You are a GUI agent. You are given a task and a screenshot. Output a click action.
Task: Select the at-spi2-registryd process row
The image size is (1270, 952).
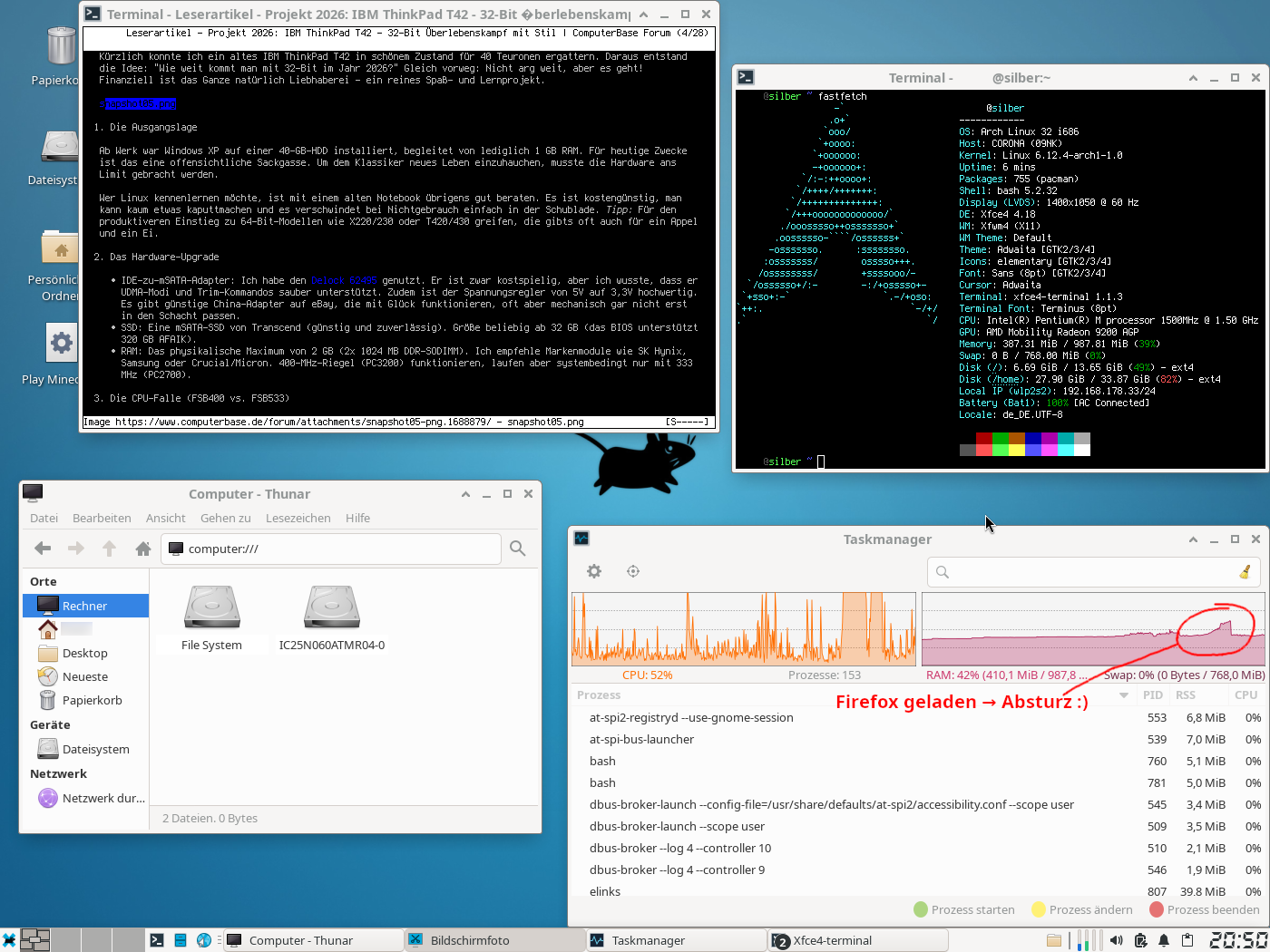coord(918,717)
